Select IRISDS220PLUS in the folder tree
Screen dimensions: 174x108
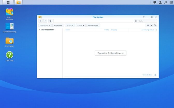pos(48,30)
